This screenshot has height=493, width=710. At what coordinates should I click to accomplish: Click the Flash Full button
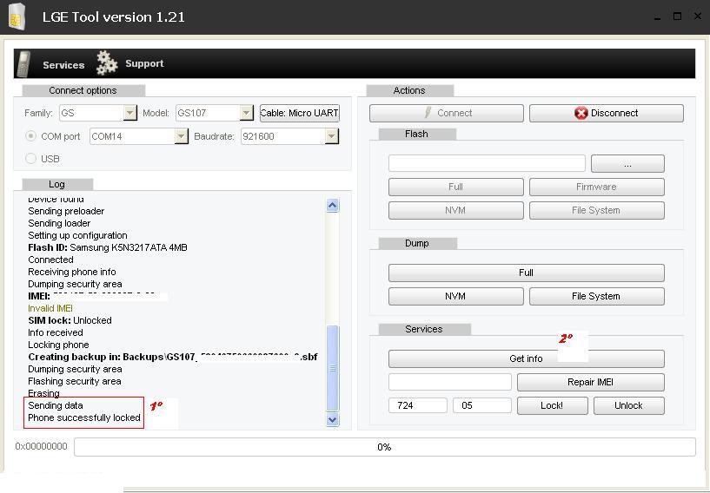(456, 187)
